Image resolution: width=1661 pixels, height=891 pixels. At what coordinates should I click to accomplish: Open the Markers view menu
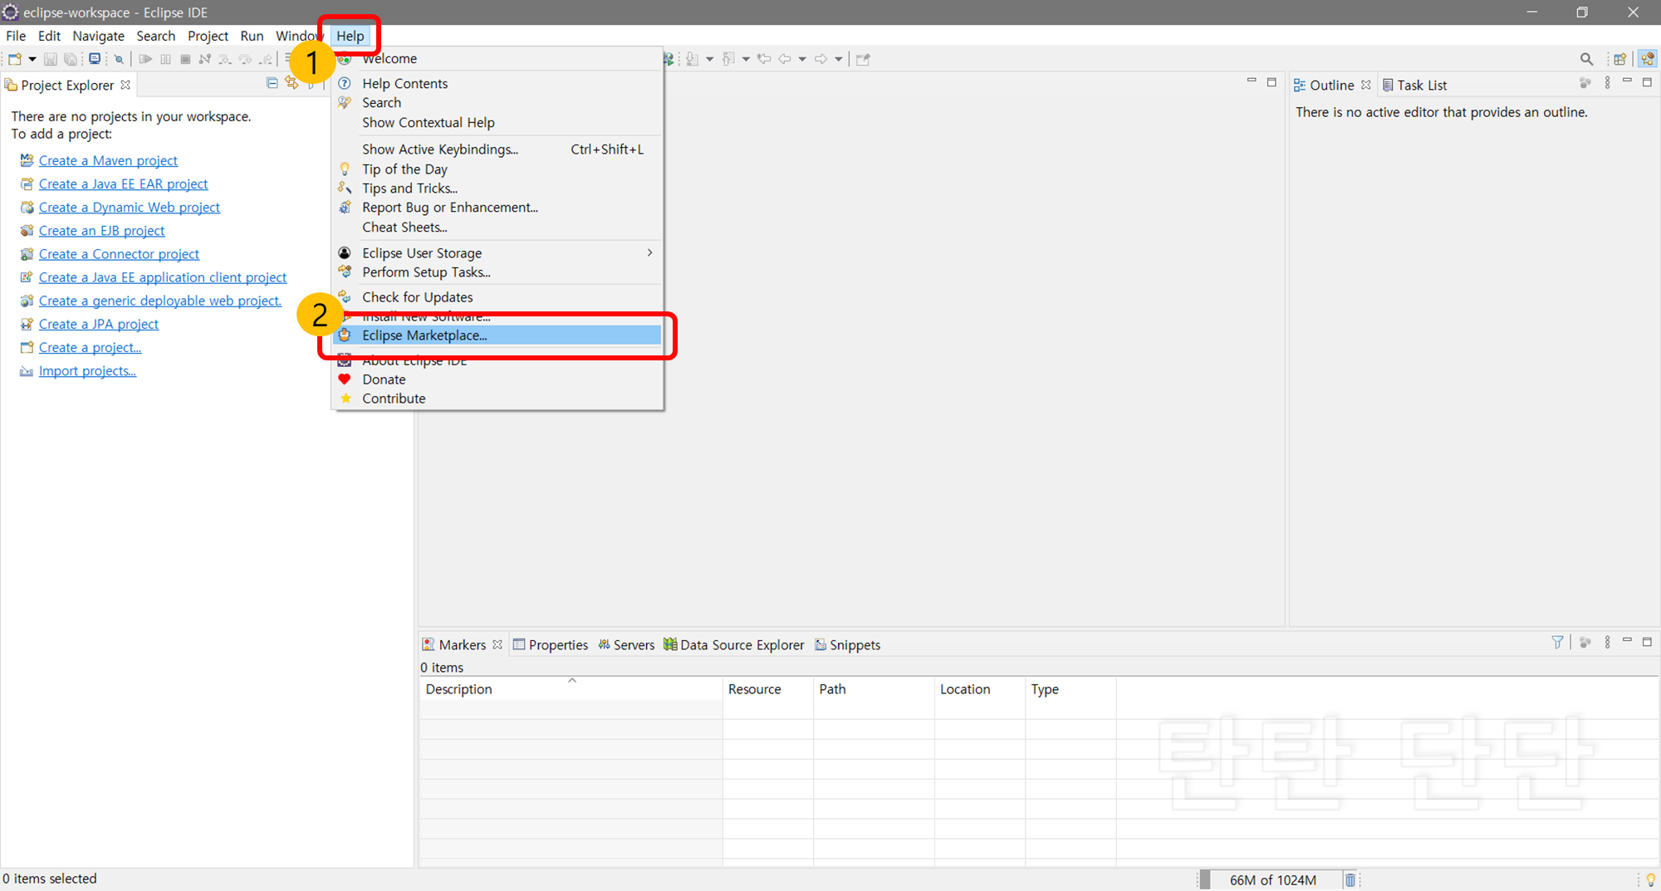tap(1607, 642)
